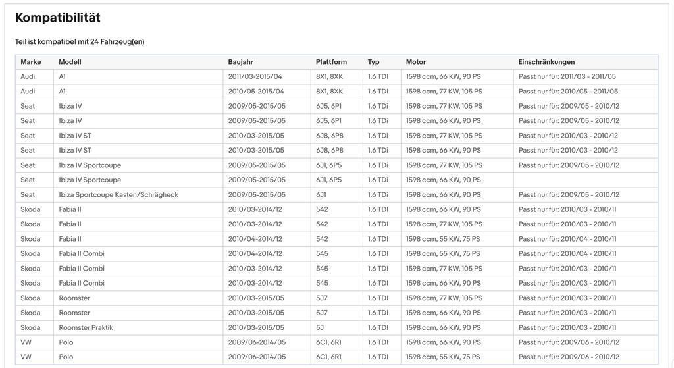
Task: Select the Kompatibilität heading
Action: (x=58, y=18)
